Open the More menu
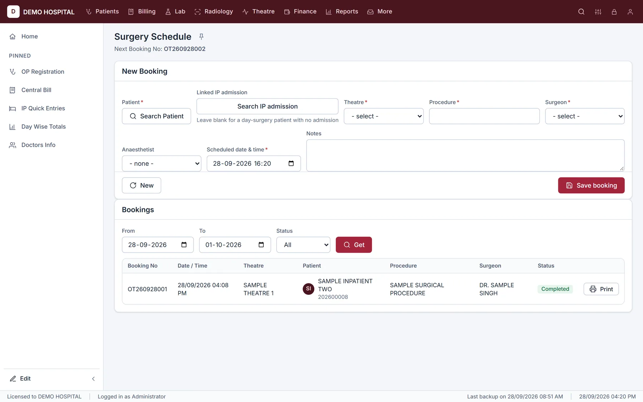The image size is (643, 402). click(380, 11)
